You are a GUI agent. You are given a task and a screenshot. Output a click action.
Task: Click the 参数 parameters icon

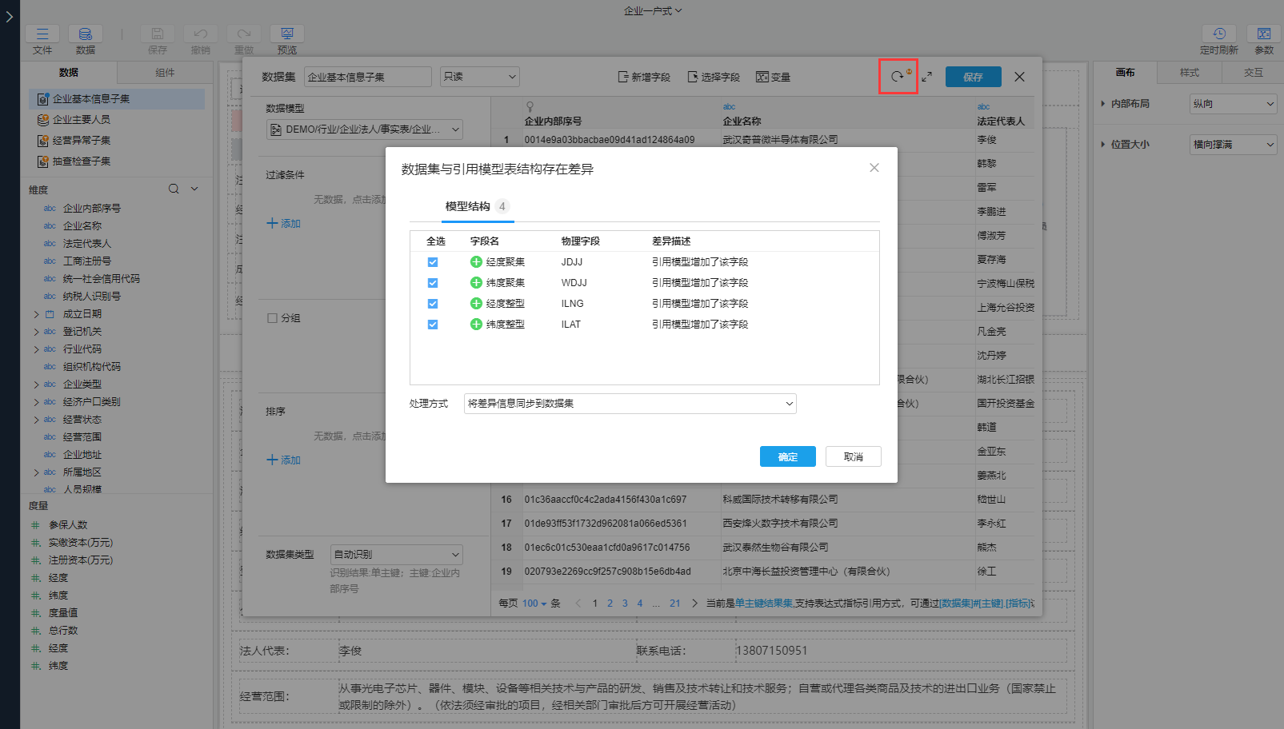pos(1263,34)
